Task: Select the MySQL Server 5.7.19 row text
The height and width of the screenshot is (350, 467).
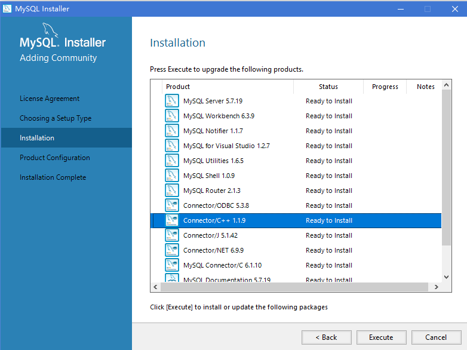Action: (213, 101)
